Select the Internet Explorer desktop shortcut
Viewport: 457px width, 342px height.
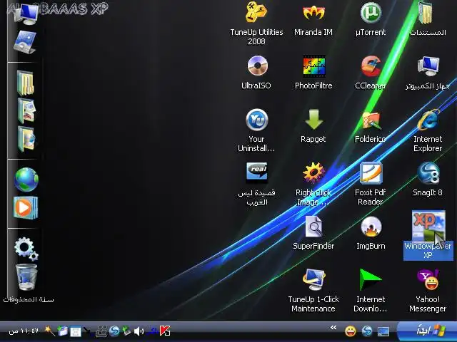coord(428,130)
